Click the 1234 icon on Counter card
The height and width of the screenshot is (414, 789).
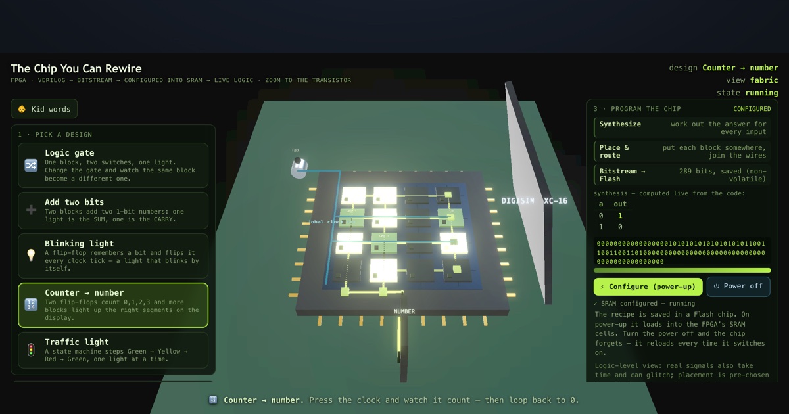[31, 305]
